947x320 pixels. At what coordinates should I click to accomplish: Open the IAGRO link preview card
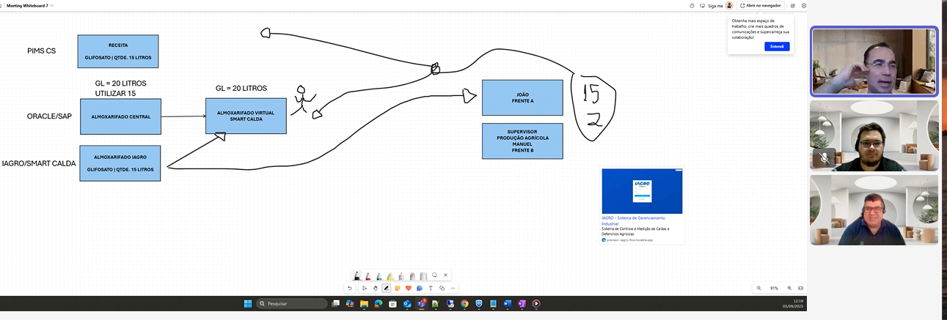643,206
